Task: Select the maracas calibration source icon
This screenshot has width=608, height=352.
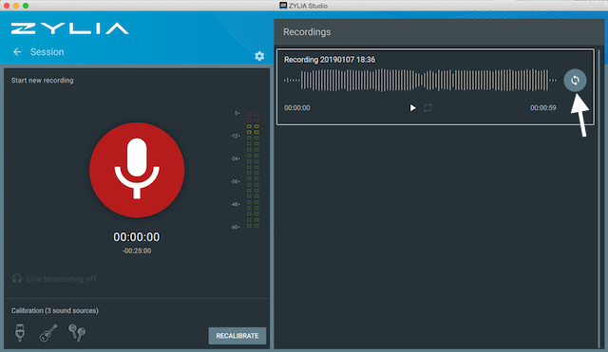Action: (77, 333)
